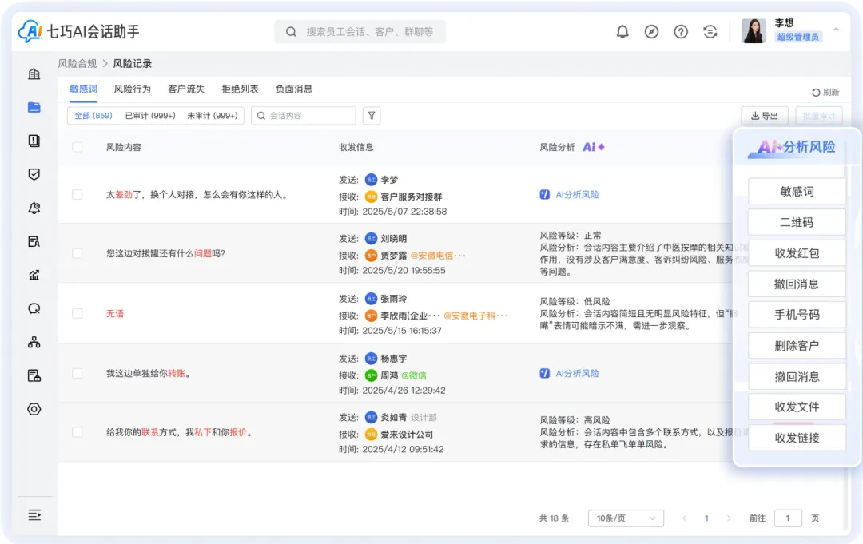Image resolution: width=863 pixels, height=544 pixels.
Task: Open the chart statistics sidebar icon
Action: click(x=34, y=275)
